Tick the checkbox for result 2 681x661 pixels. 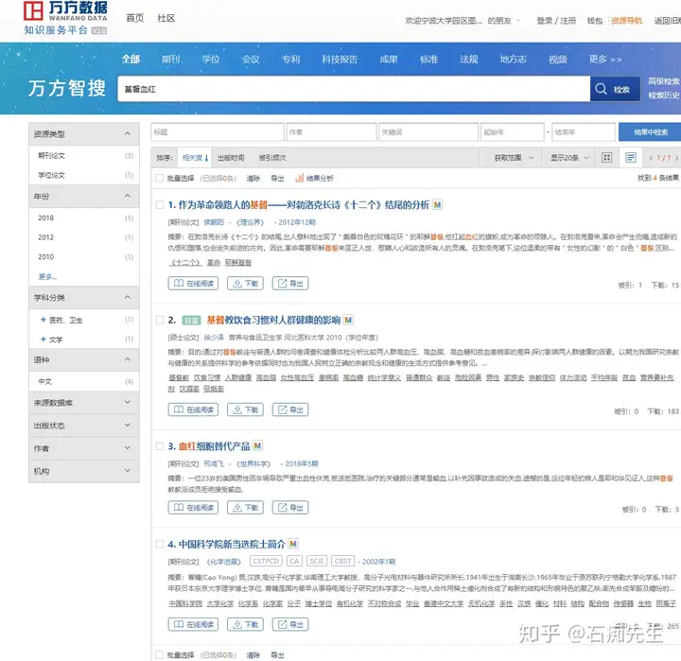coord(160,320)
